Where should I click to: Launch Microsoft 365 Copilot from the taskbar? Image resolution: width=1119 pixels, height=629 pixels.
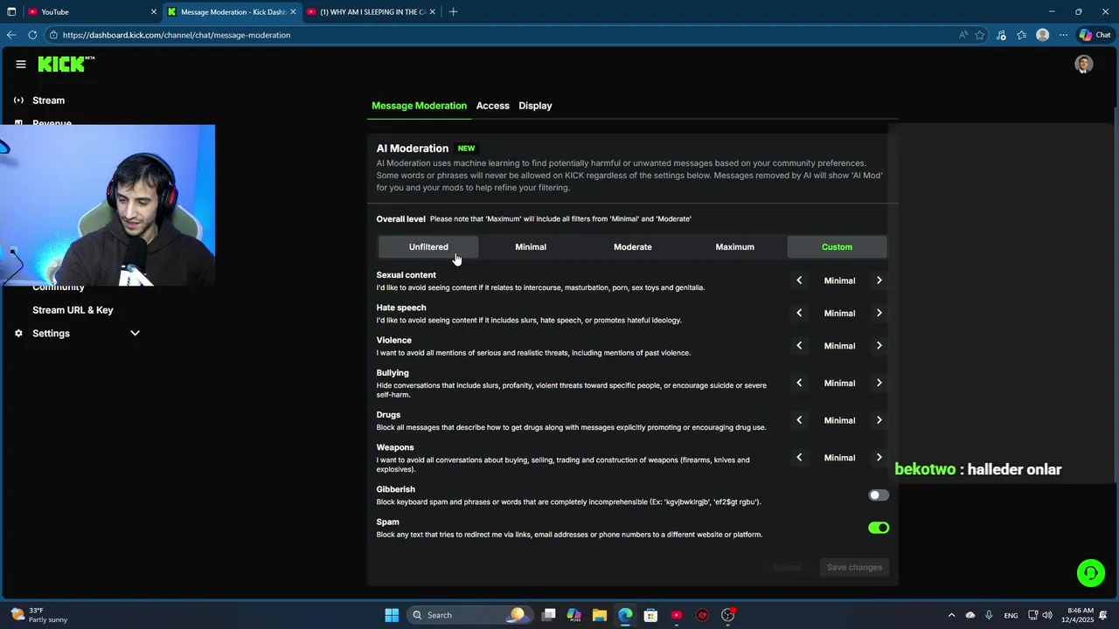point(574,615)
